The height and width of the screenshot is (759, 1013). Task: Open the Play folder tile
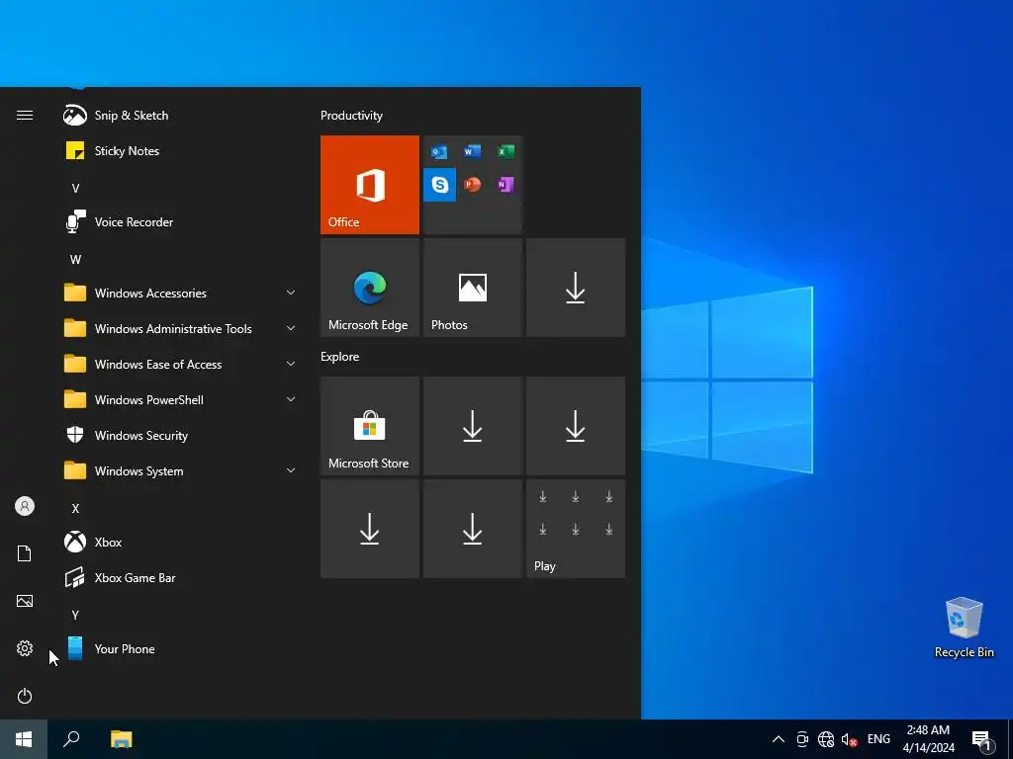click(x=576, y=529)
